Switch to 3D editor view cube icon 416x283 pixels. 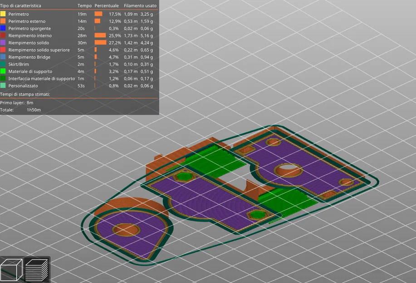click(12, 270)
